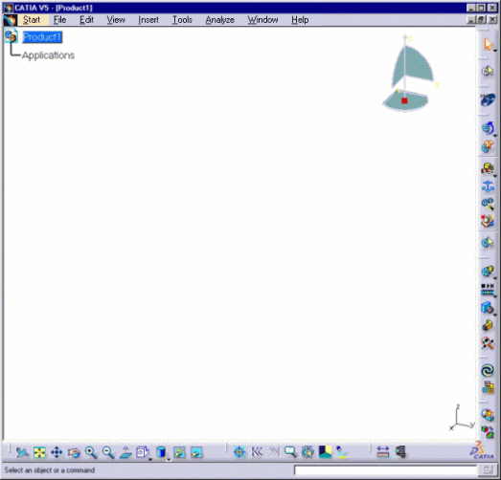Click the orange arrows over blue gear icon
The image size is (501, 480).
[488, 146]
